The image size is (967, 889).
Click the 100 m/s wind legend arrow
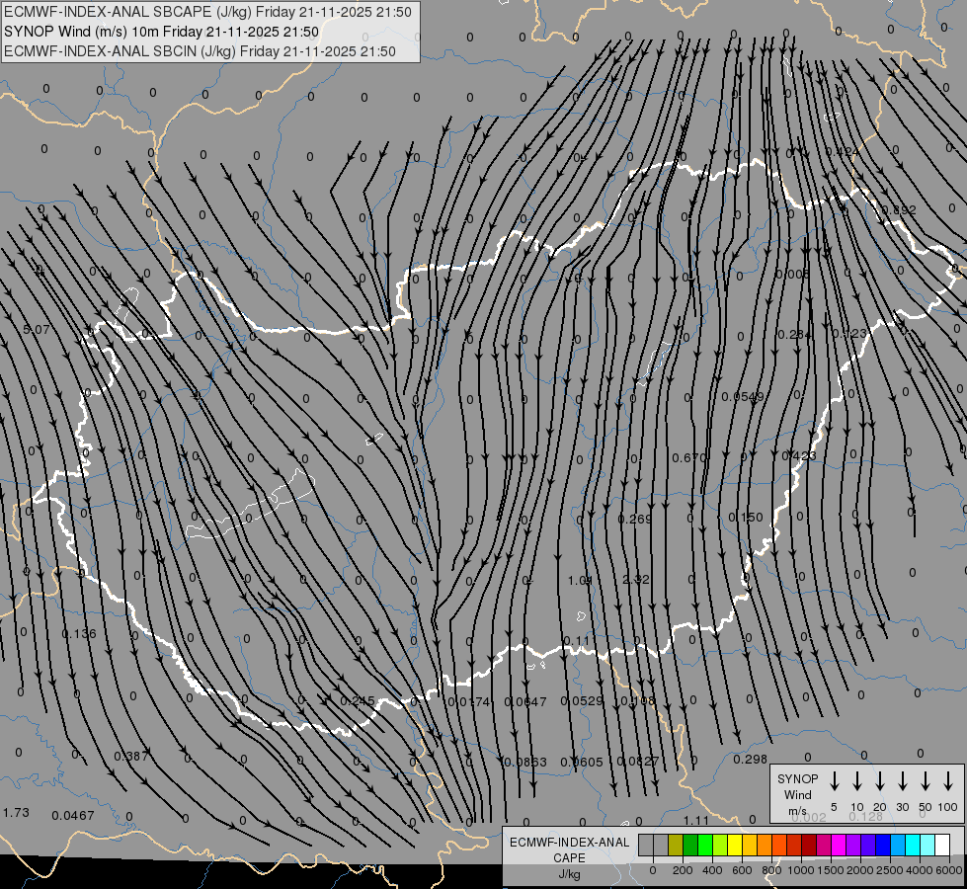948,781
